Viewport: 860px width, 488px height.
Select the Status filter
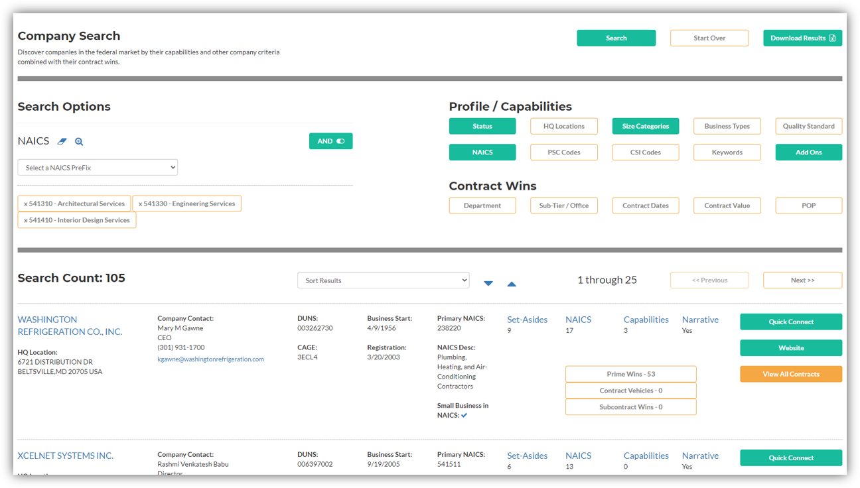point(482,126)
